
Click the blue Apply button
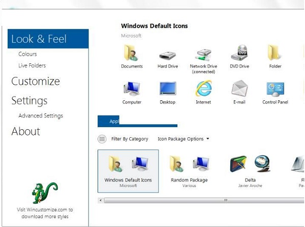point(137,121)
